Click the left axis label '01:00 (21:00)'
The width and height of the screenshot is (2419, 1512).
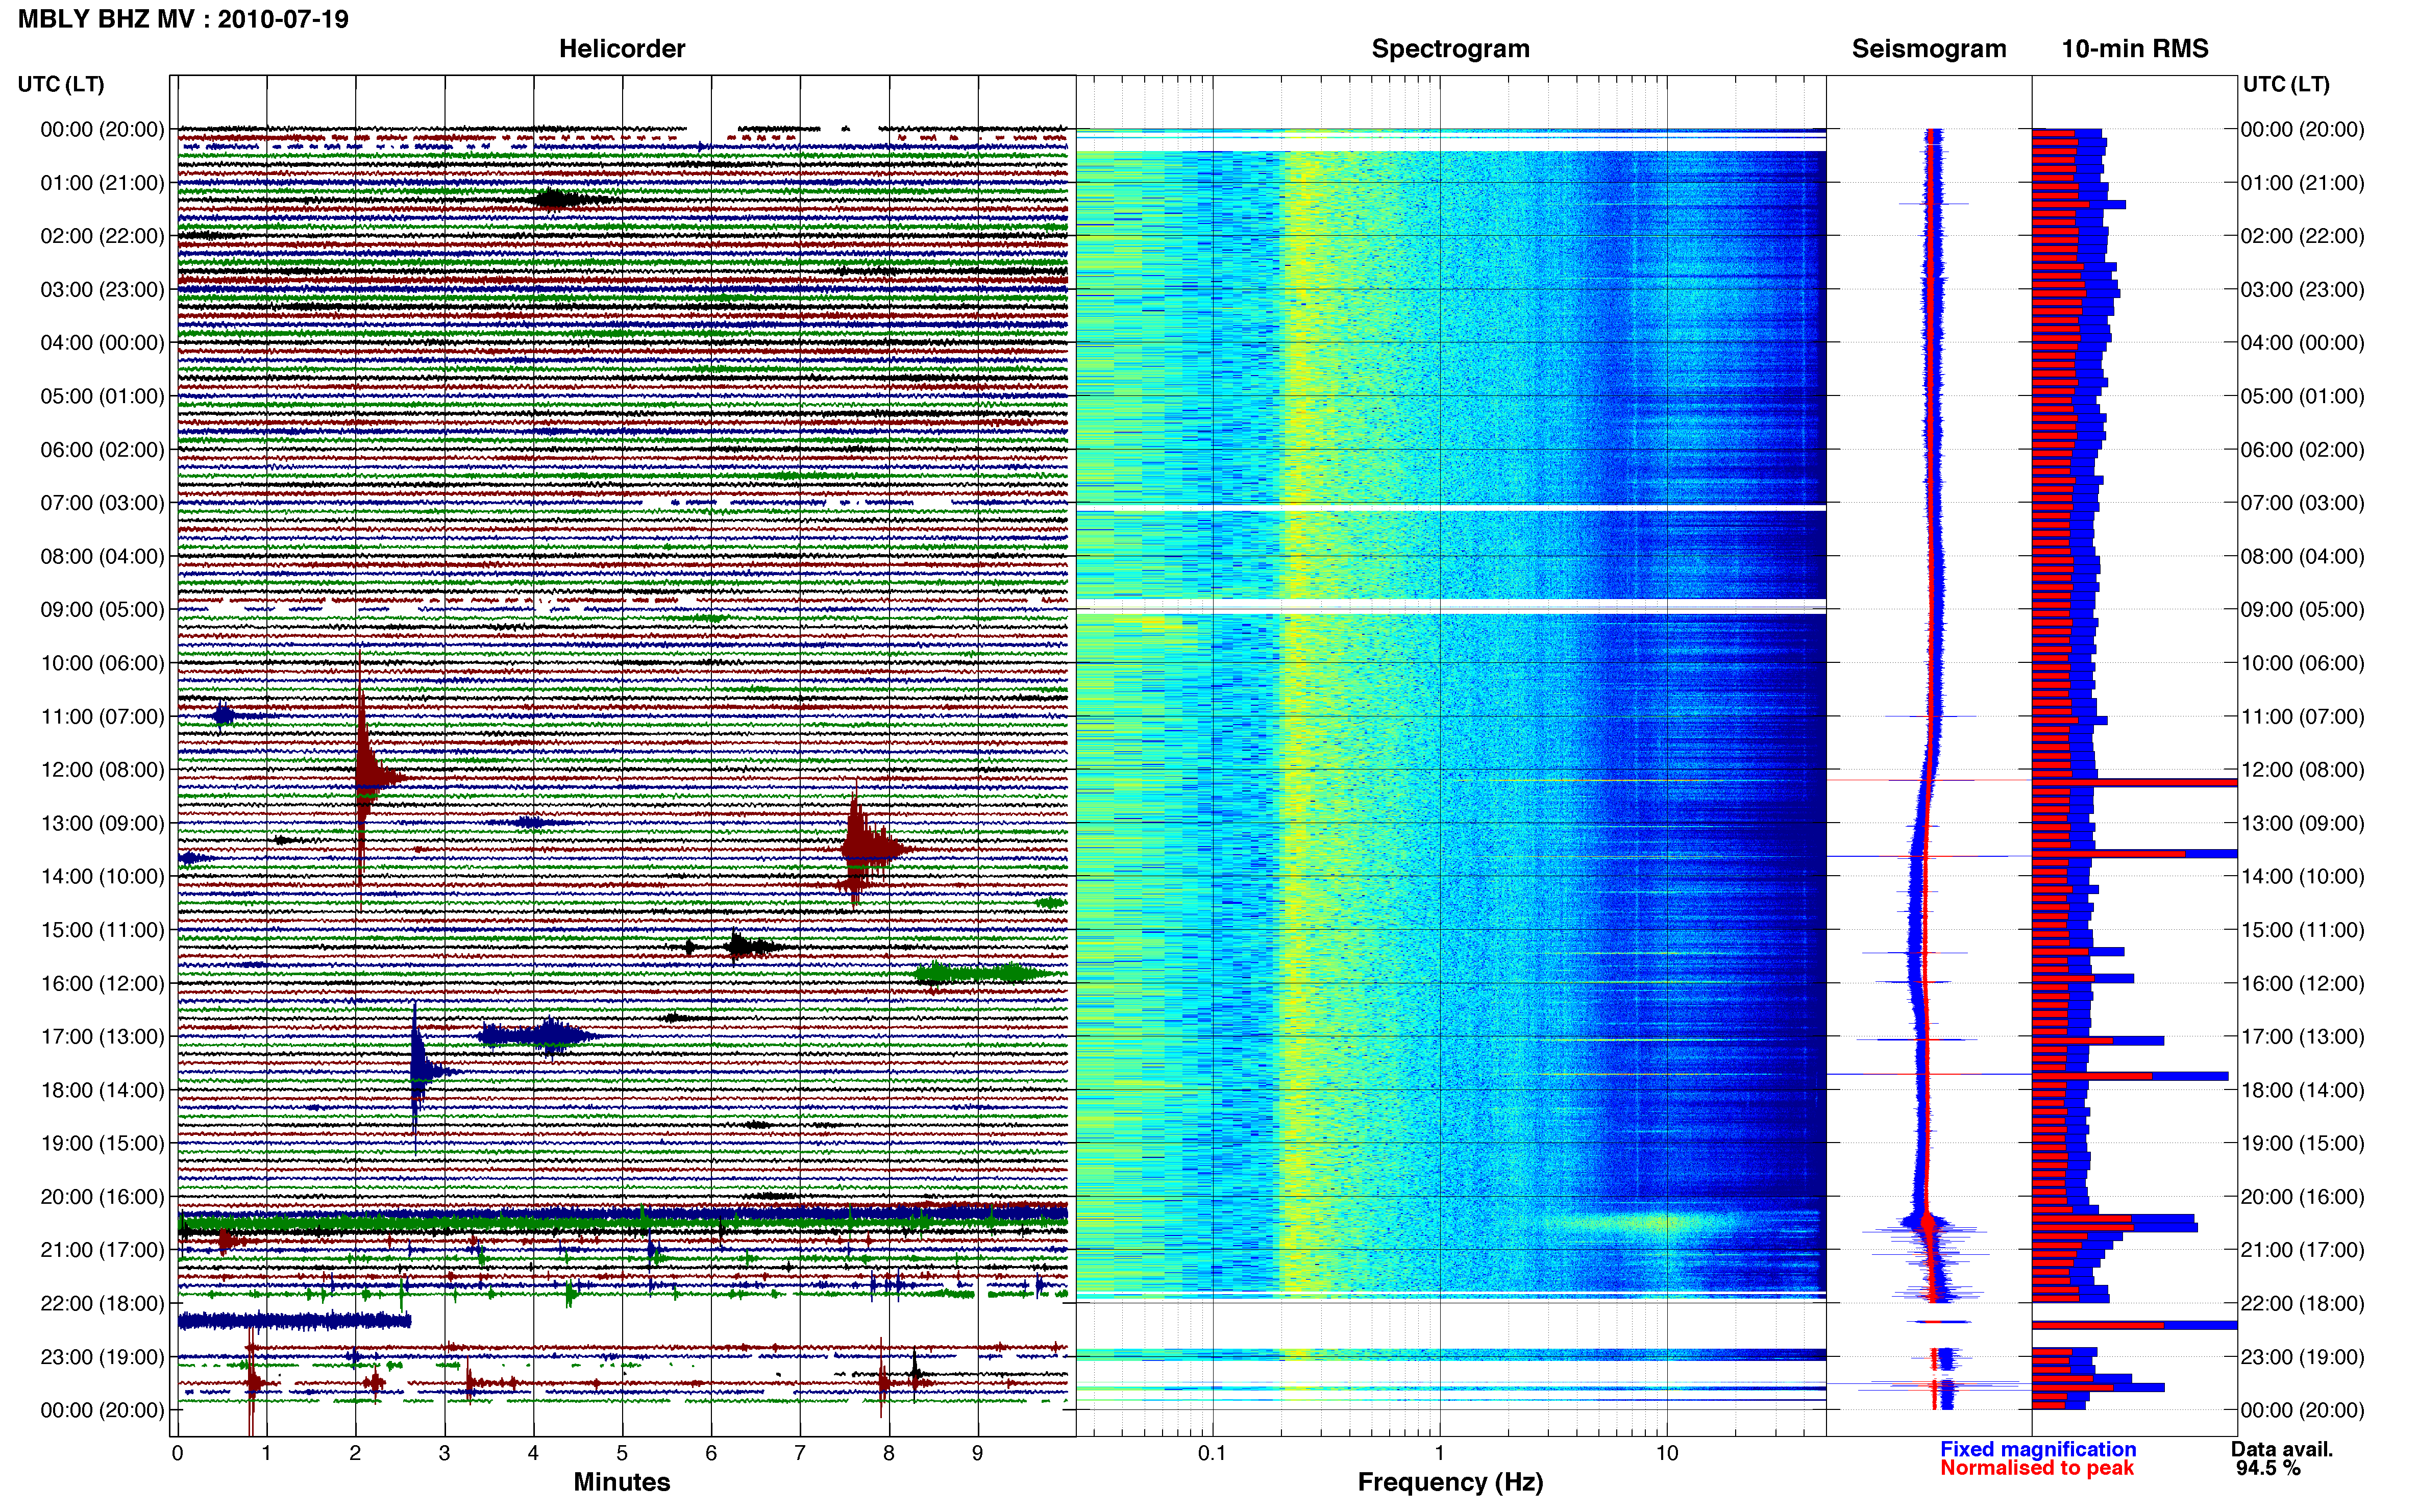(x=102, y=183)
